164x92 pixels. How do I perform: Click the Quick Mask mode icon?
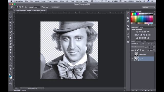click(x=10, y=80)
